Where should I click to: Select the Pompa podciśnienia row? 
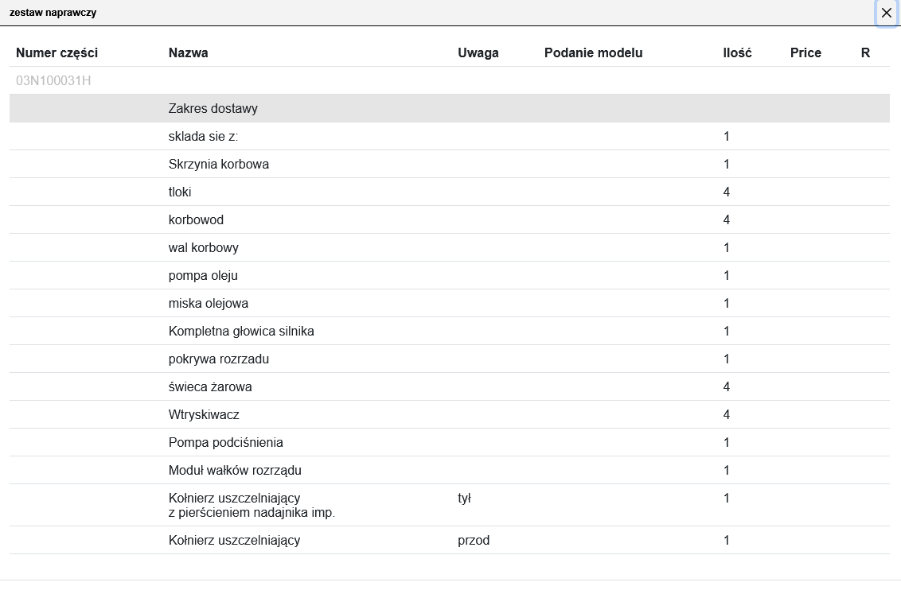(226, 443)
